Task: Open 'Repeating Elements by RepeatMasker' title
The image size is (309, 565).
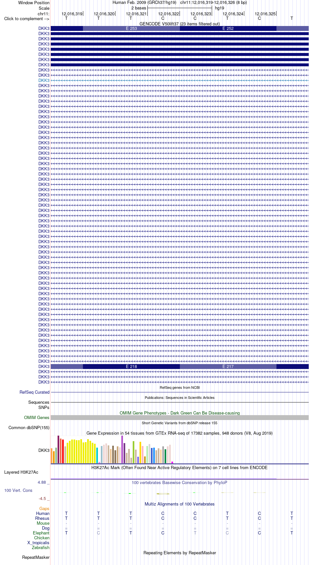Action: pos(180,553)
